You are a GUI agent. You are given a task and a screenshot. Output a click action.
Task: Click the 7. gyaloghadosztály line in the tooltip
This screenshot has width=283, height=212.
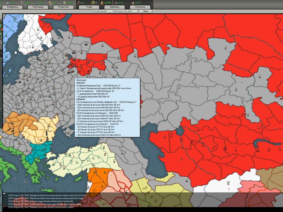click(x=92, y=94)
